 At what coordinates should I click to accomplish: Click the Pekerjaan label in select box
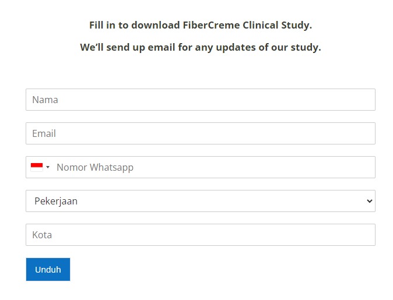(x=56, y=202)
